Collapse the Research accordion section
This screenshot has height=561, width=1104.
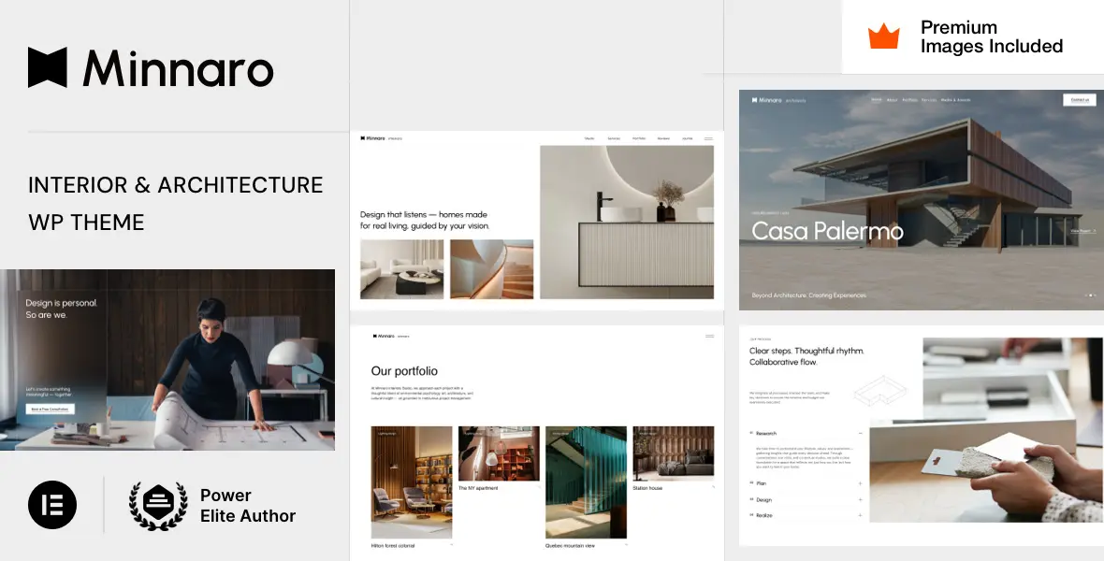[x=806, y=434]
